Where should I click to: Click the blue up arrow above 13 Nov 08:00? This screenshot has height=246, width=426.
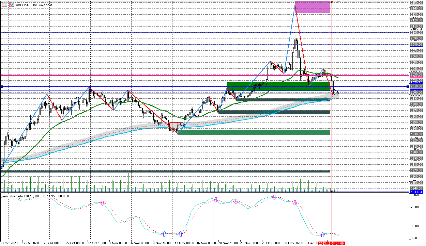181,234
